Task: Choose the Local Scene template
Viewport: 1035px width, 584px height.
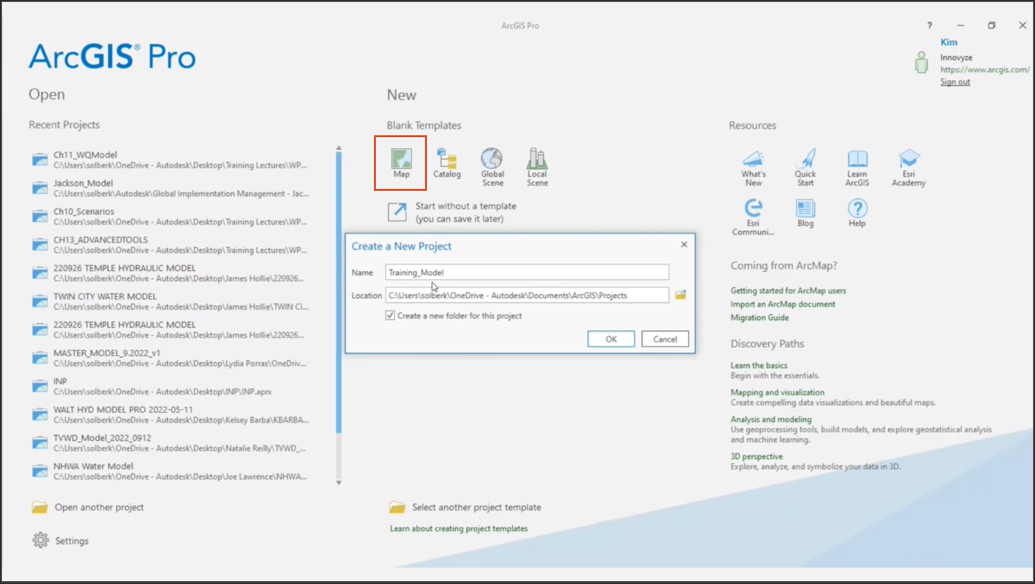Action: [537, 167]
